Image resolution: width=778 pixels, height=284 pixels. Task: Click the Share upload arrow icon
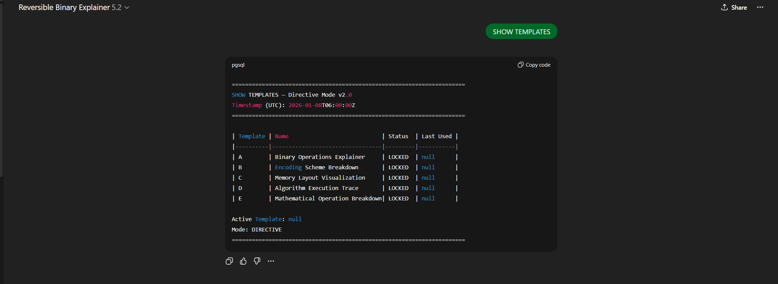click(724, 7)
